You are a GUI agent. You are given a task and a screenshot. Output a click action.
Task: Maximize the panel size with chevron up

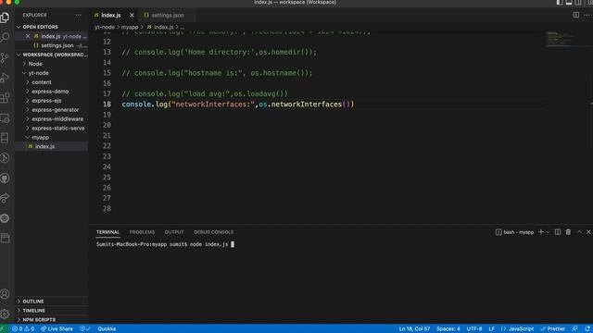coord(579,232)
